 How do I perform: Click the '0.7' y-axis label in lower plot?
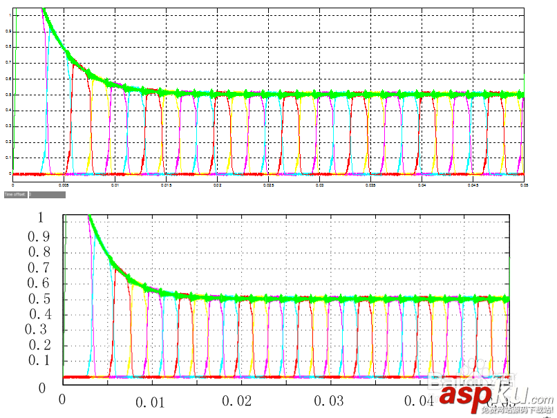pyautogui.click(x=39, y=268)
